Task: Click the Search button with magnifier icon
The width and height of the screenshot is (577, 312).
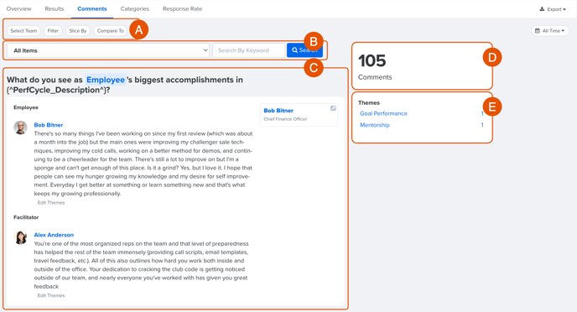Action: coord(304,50)
